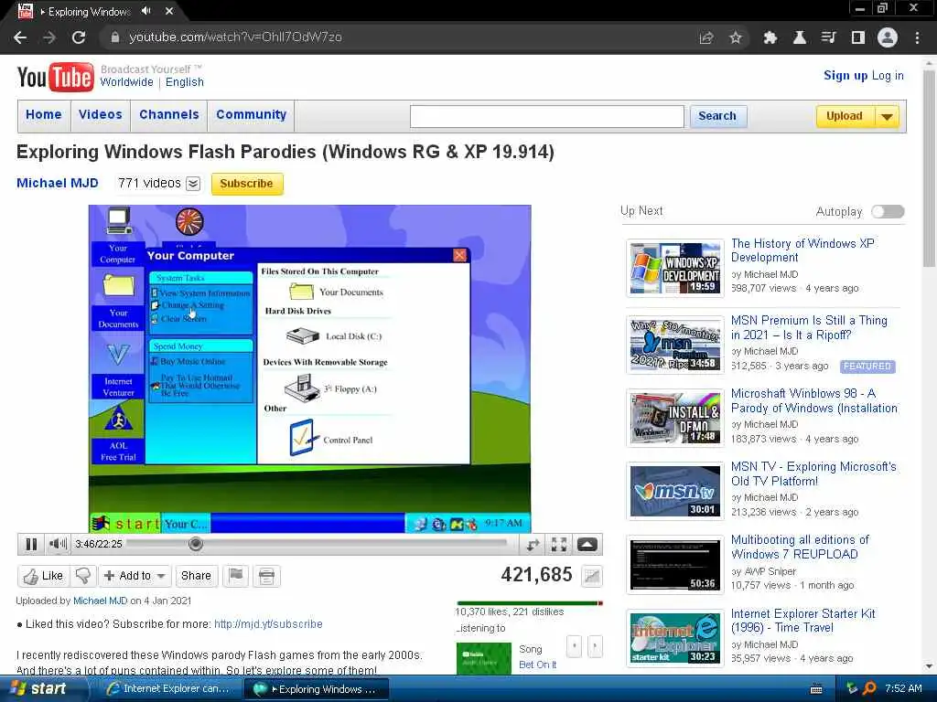Flag the video with flag icon
This screenshot has width=937, height=702.
[236, 576]
